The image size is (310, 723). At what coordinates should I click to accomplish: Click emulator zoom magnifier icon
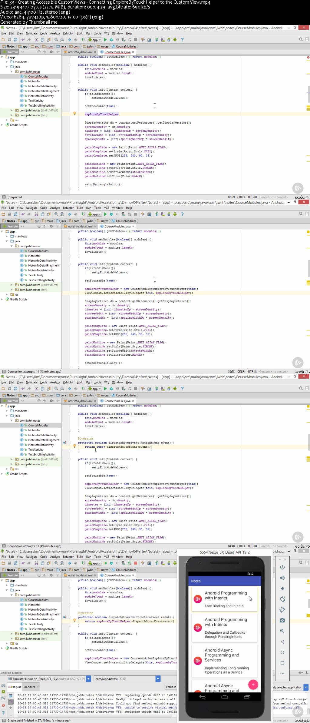click(282, 631)
